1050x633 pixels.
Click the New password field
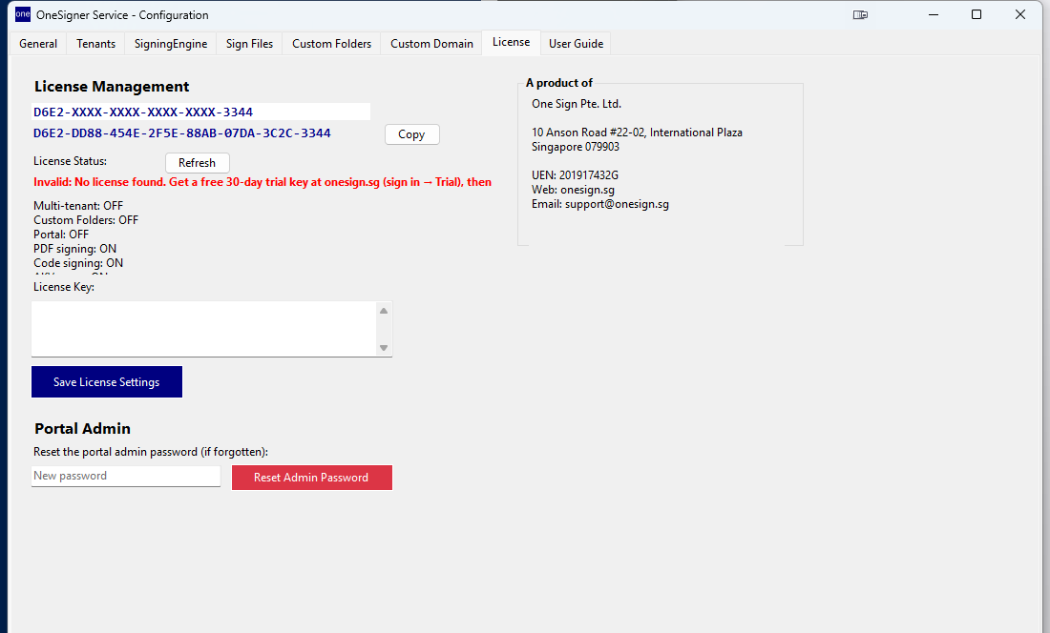pos(126,476)
